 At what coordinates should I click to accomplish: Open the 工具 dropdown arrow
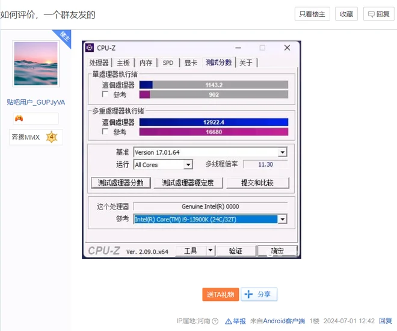tap(211, 251)
